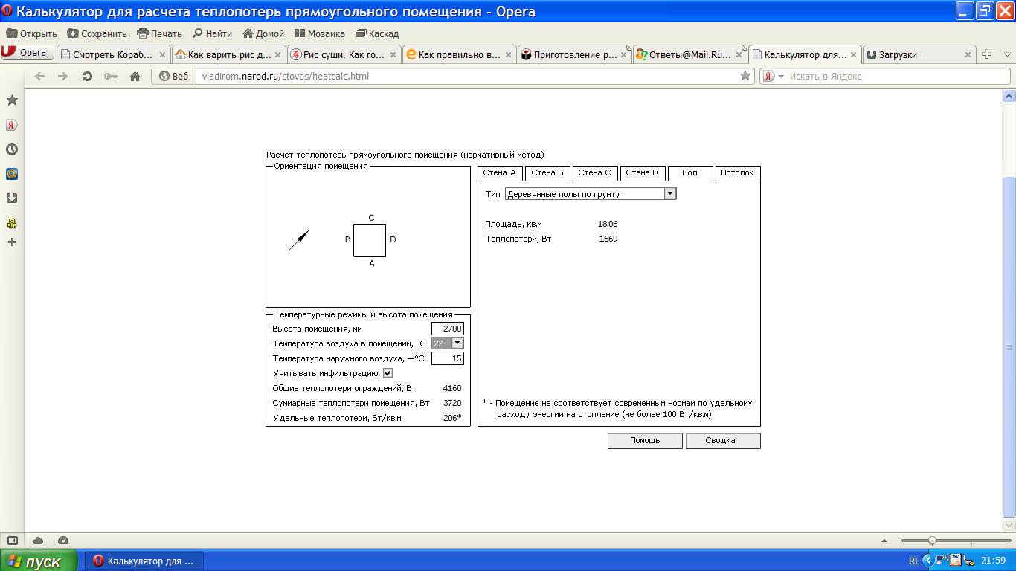Open Bookmarks star panel in sidebar
The image size is (1016, 571).
point(12,100)
